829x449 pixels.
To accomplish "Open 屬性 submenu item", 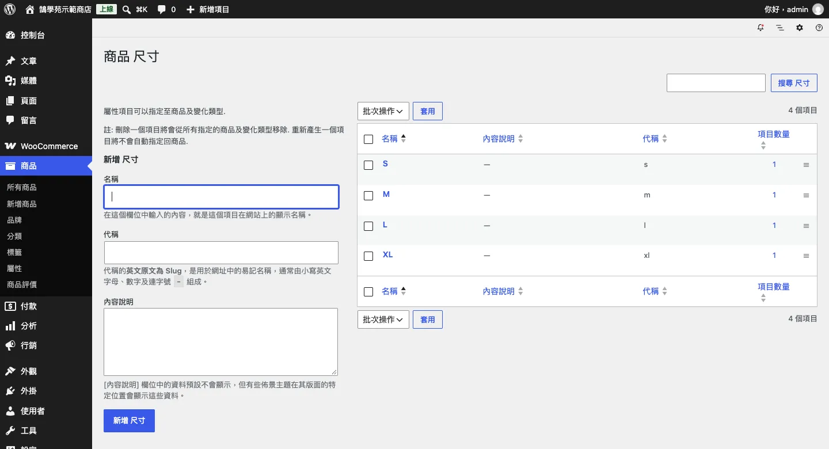I will pyautogui.click(x=14, y=268).
